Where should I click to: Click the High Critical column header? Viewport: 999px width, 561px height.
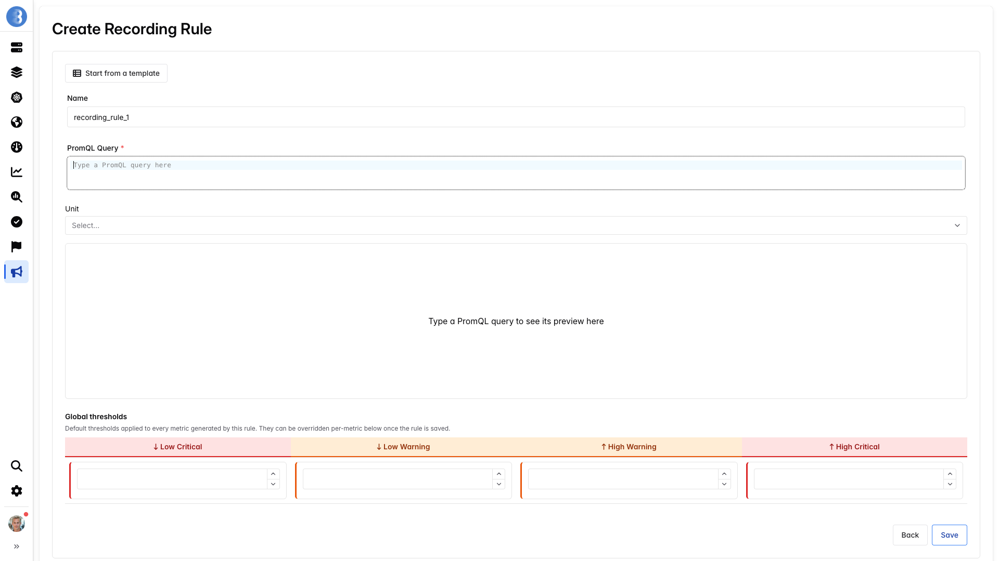854,447
